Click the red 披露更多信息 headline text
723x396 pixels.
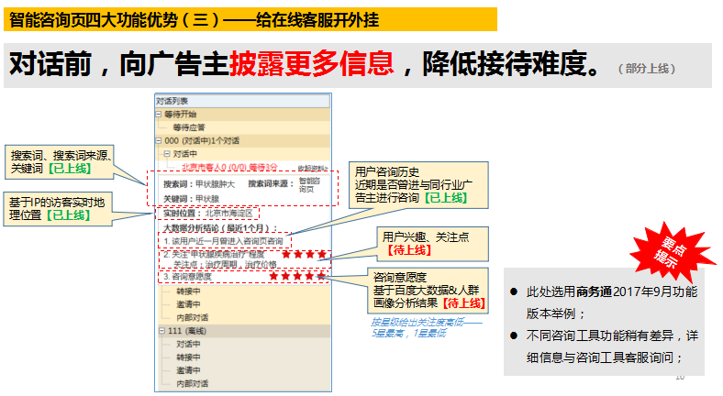pyautogui.click(x=311, y=63)
